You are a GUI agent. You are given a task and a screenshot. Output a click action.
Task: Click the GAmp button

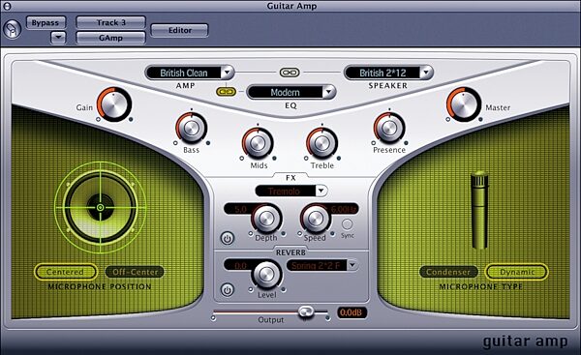point(110,38)
